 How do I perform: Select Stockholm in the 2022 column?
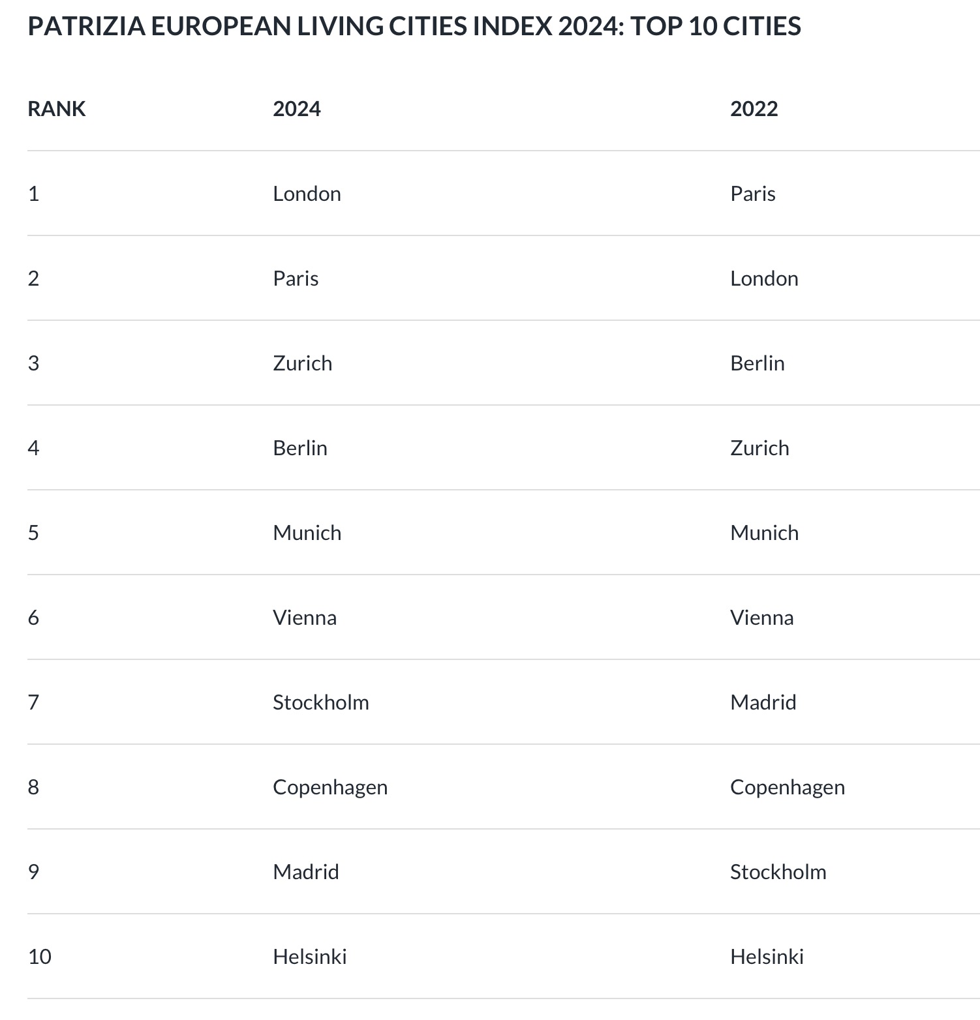click(778, 872)
